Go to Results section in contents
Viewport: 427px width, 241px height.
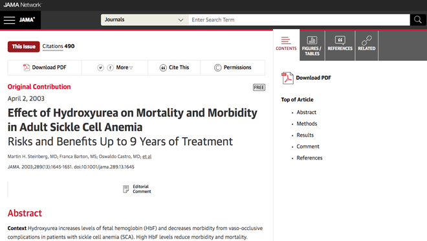click(305, 135)
